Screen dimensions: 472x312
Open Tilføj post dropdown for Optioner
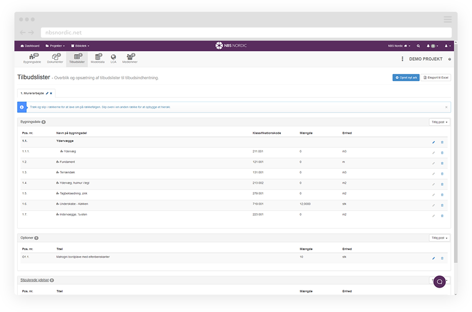(x=440, y=238)
